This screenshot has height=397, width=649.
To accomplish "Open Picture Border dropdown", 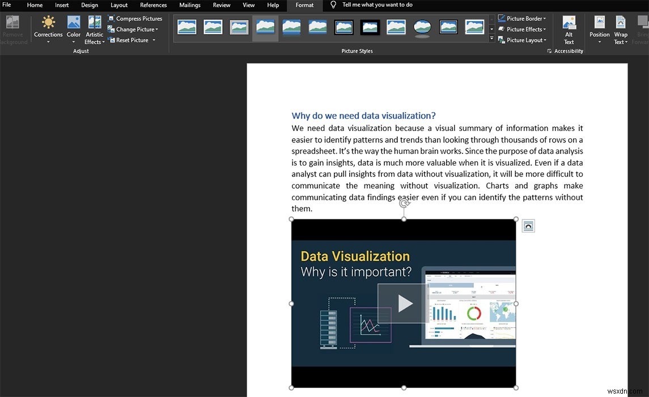I will coord(521,19).
